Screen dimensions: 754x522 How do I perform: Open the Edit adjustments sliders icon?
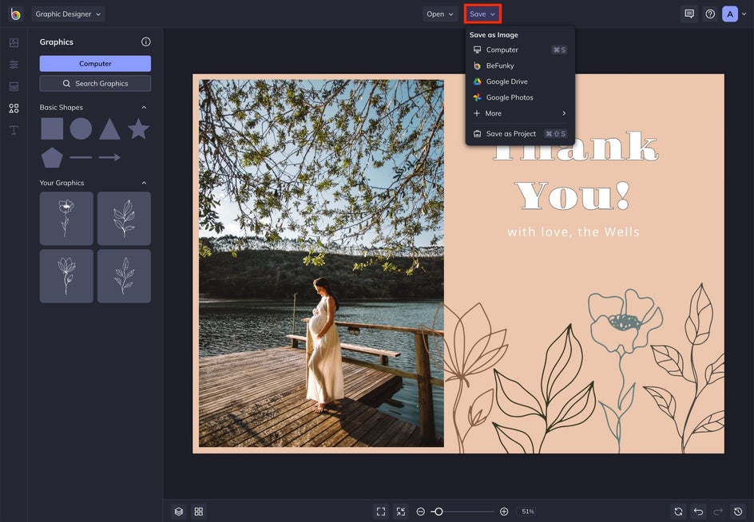tap(14, 65)
